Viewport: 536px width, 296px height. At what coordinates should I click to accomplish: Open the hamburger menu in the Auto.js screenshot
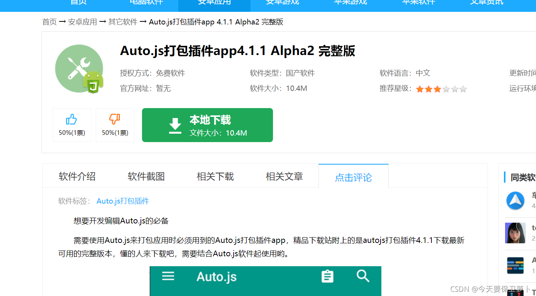(x=168, y=276)
